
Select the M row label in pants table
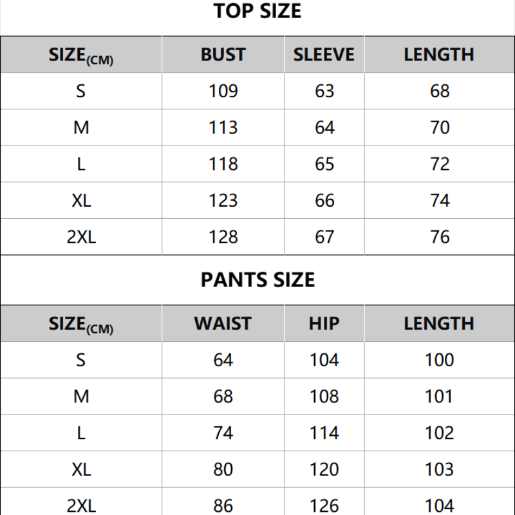[81, 397]
